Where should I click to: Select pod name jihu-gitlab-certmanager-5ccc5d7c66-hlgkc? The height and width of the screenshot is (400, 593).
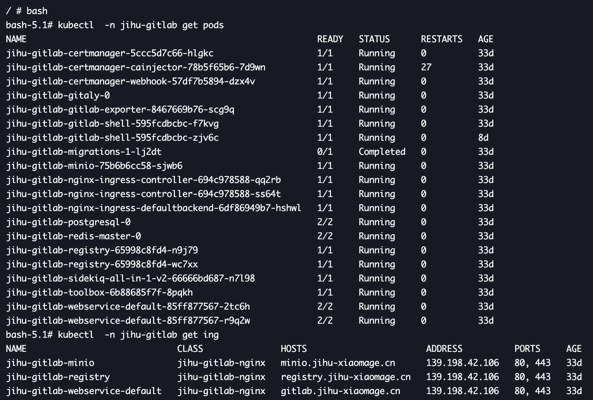[110, 53]
